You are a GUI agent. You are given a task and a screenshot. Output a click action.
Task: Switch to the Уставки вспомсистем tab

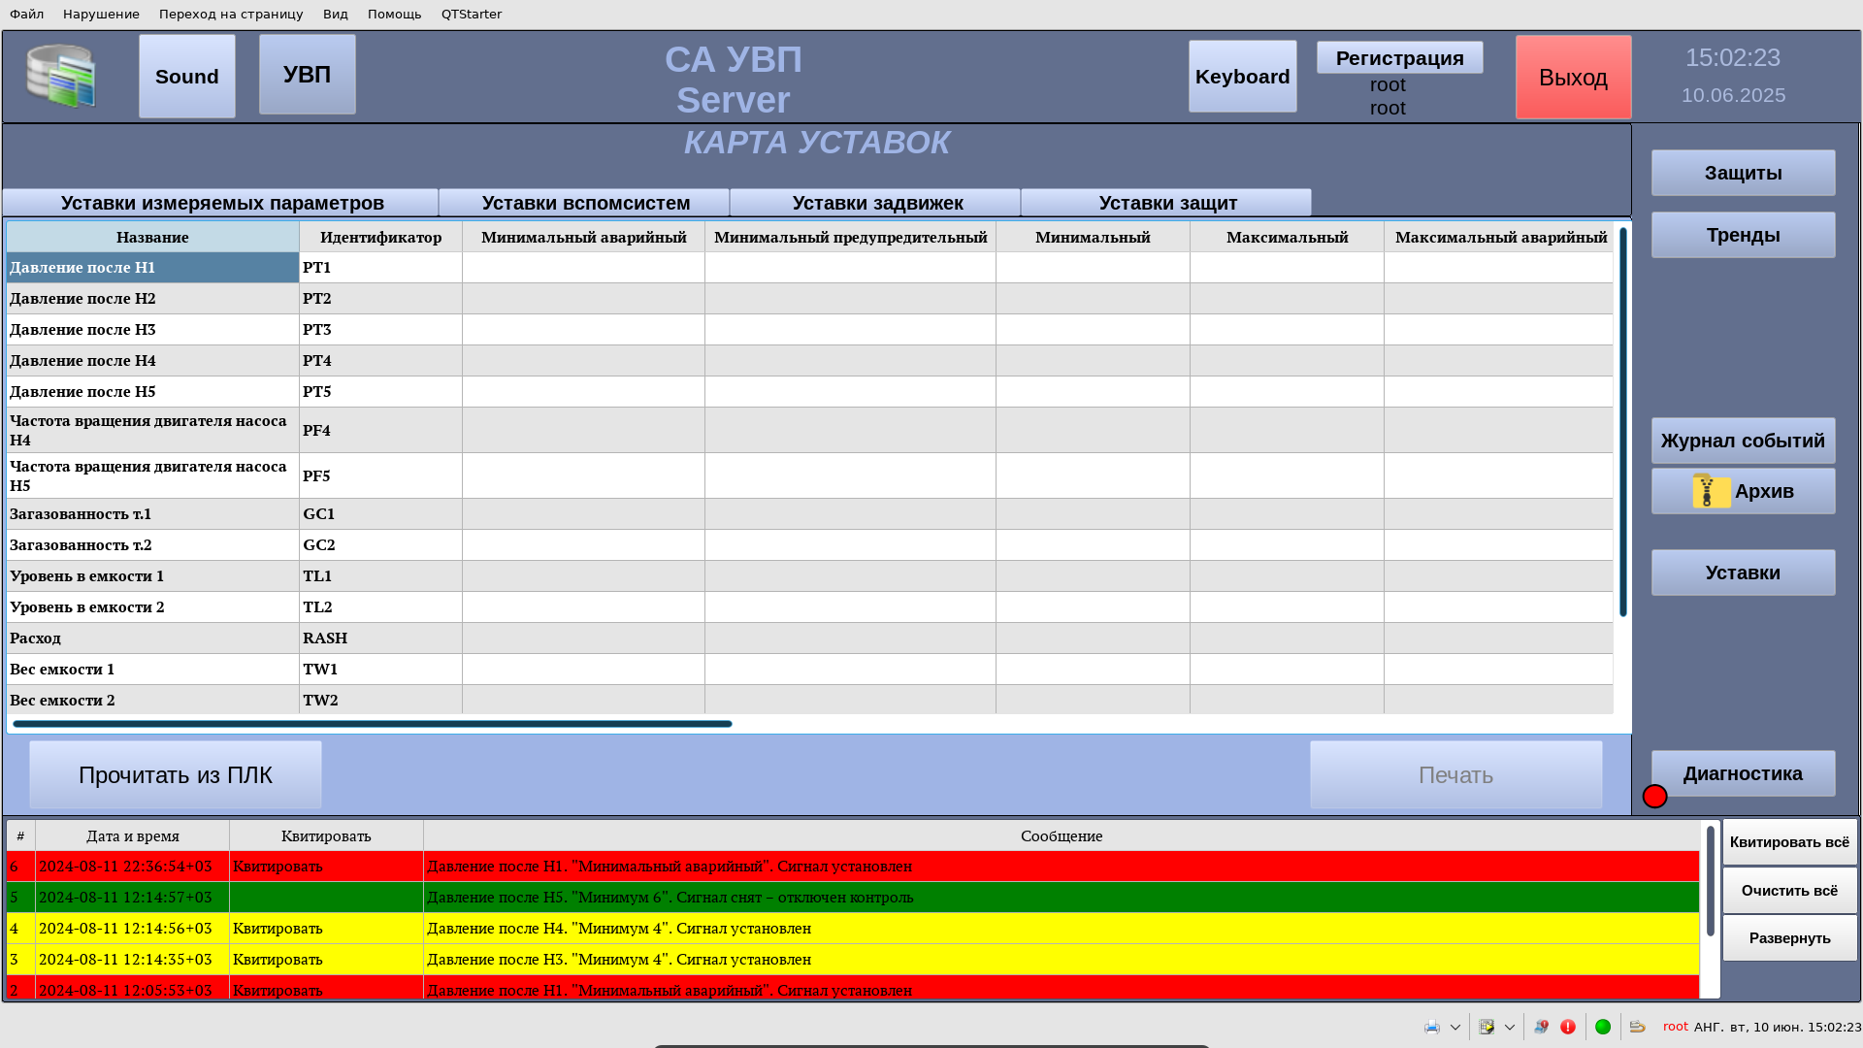click(x=585, y=203)
